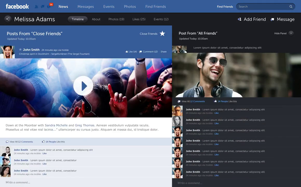Screen dimensions: 301x187
Task: Open Messages in the top navigation
Action: pos(86,6)
